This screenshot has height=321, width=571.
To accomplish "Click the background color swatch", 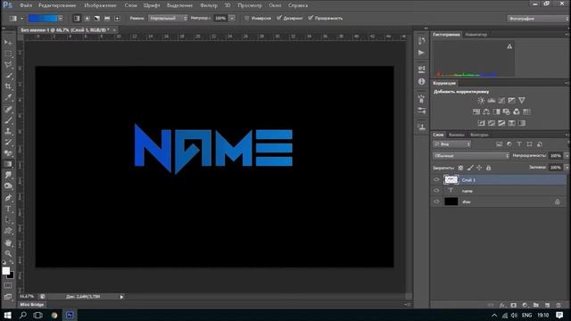I will [12, 276].
